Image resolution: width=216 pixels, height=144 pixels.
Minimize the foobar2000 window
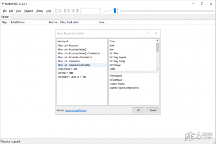pos(193,4)
